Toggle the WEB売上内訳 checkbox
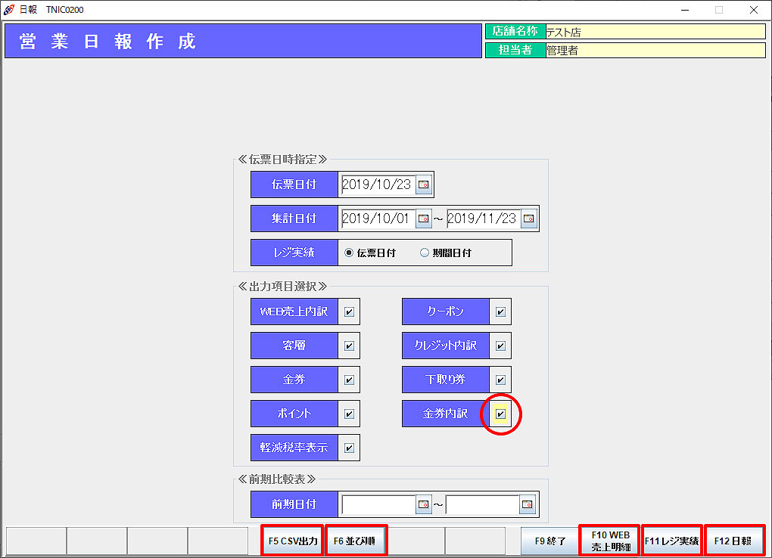The width and height of the screenshot is (772, 558). coord(349,312)
